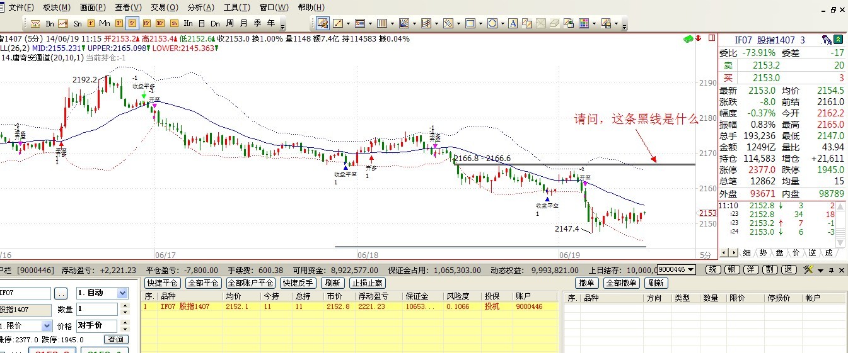Open the 分析(A) menu

pos(200,8)
